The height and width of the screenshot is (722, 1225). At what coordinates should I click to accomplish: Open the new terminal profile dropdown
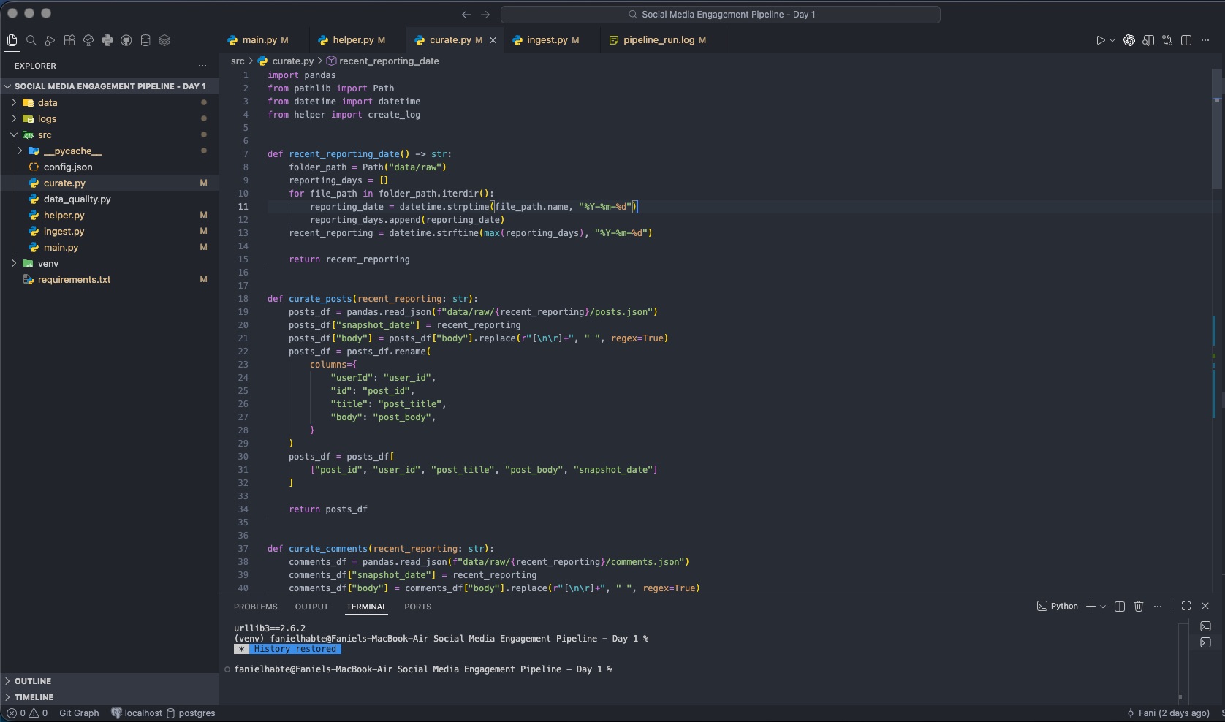coord(1103,607)
